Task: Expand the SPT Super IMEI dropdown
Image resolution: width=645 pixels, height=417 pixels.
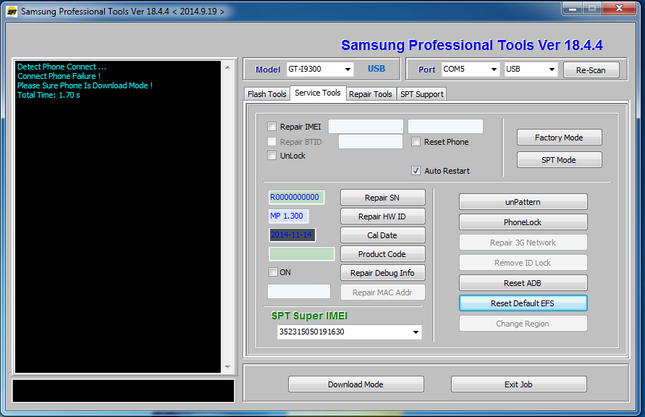Action: [x=349, y=332]
